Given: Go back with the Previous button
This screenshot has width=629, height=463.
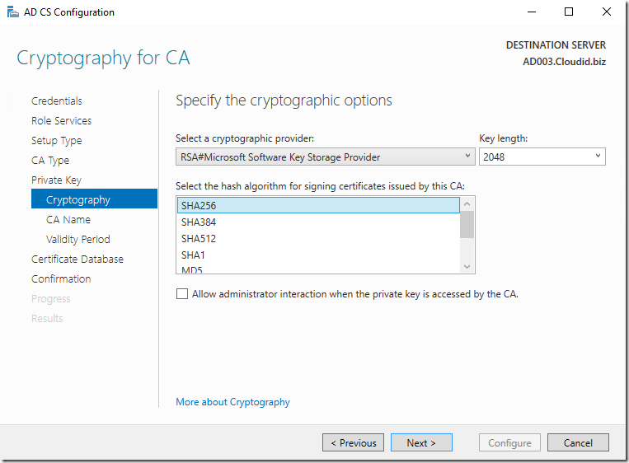Looking at the screenshot, I should click(x=354, y=443).
